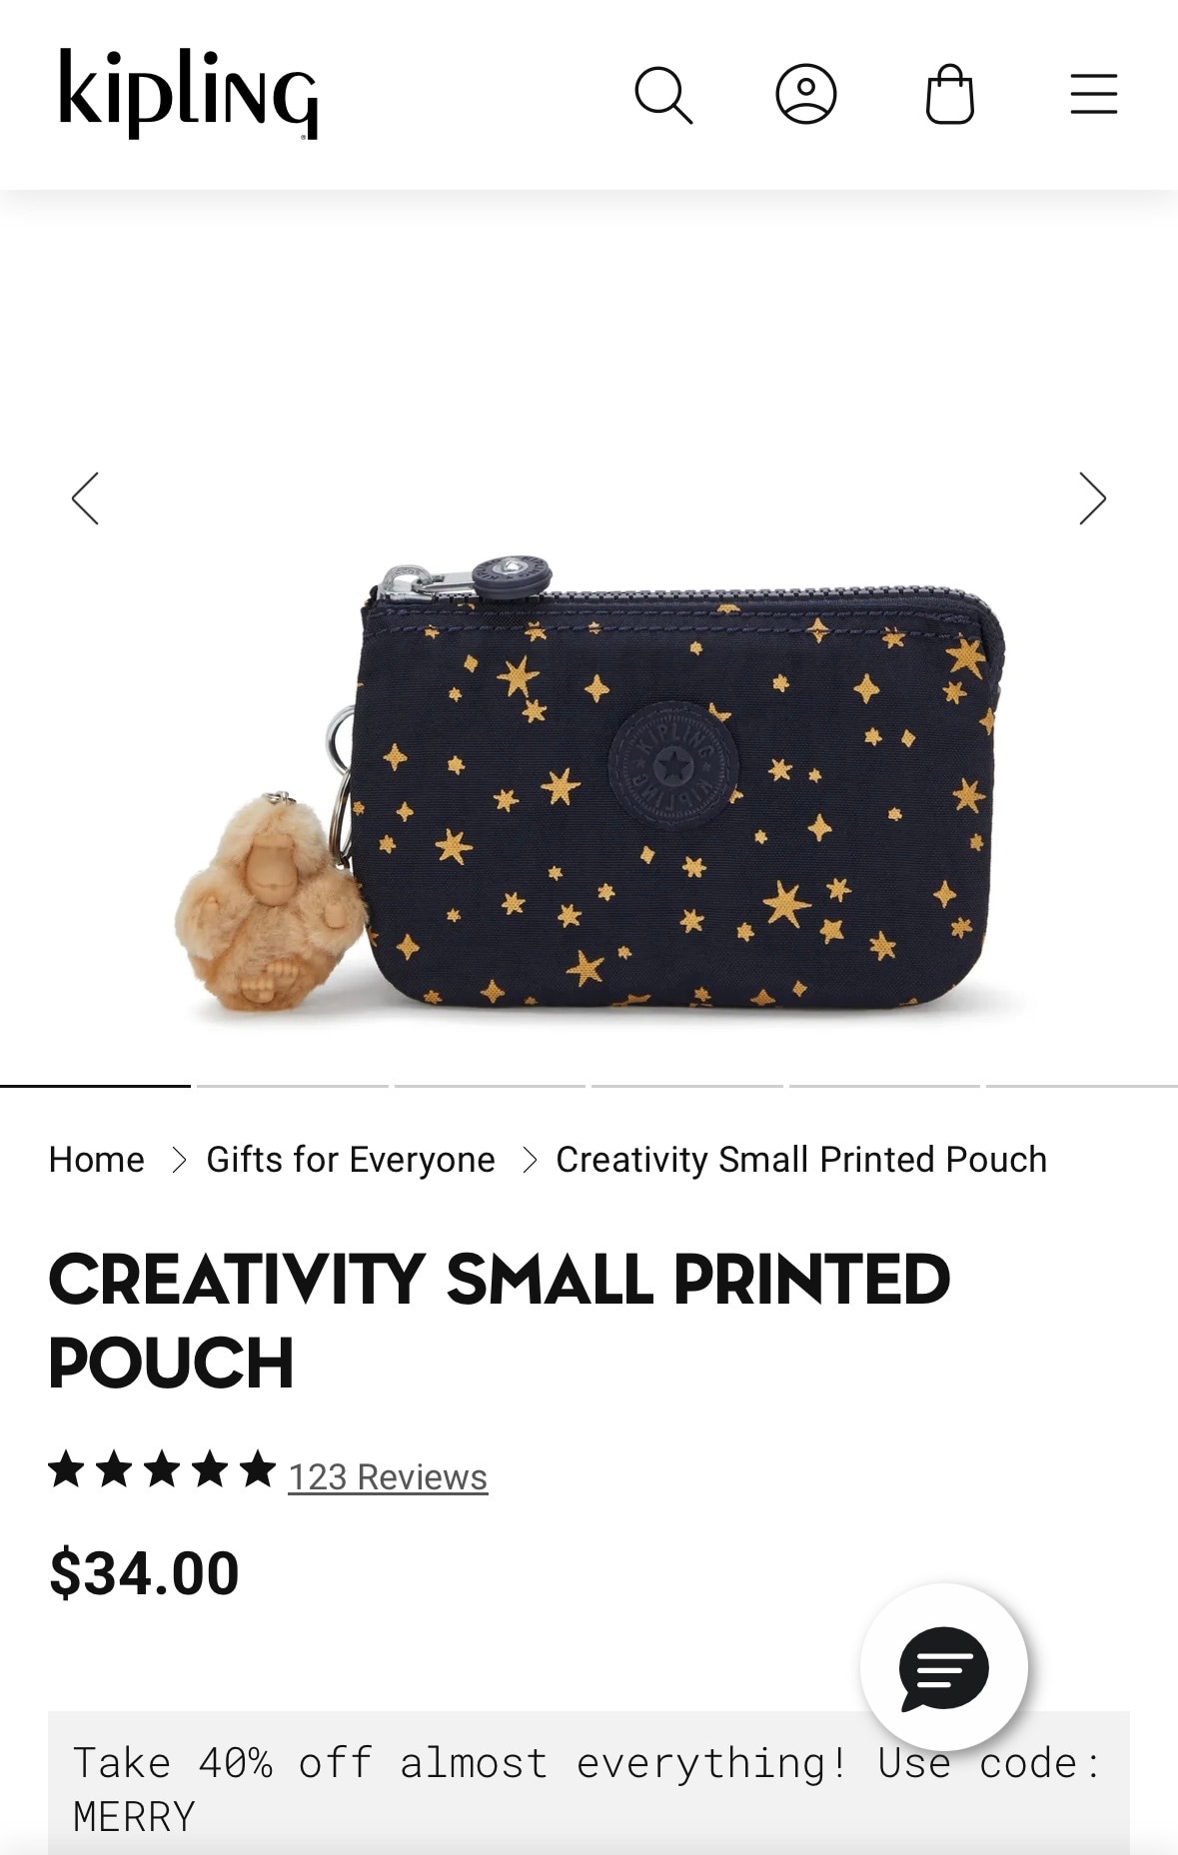The width and height of the screenshot is (1178, 1855).
Task: Tap the 40% off MERRY promo banner
Action: point(589,1784)
